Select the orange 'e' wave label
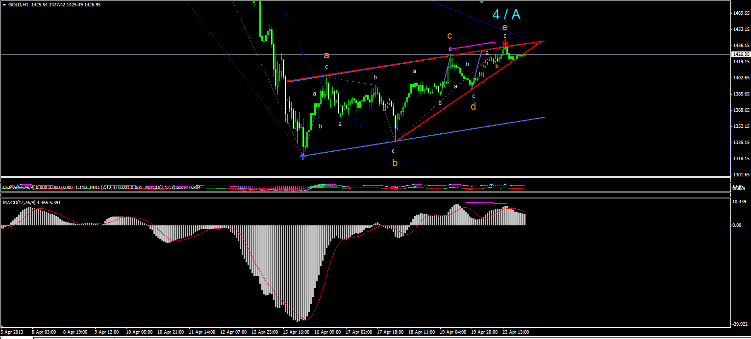The height and width of the screenshot is (339, 751). pyautogui.click(x=505, y=27)
